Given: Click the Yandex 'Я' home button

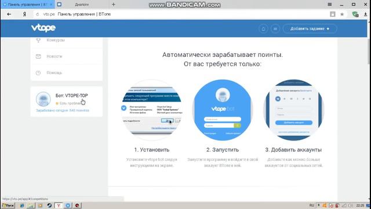Looking at the screenshot, I should pos(24,14).
